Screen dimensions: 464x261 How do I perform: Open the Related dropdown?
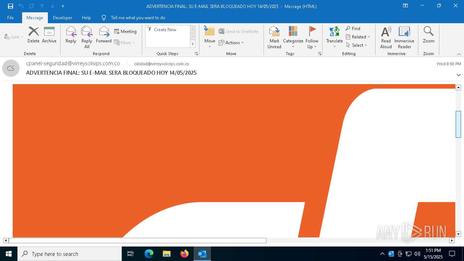pyautogui.click(x=358, y=37)
